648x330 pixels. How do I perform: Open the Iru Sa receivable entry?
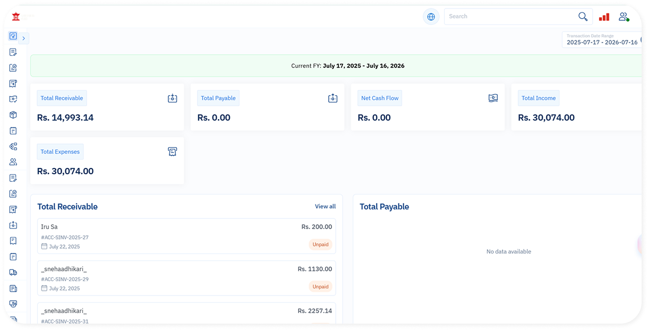(x=186, y=236)
